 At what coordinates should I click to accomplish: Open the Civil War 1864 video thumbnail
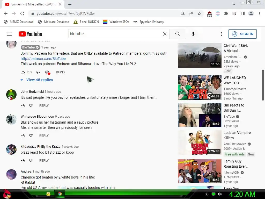coord(200,55)
